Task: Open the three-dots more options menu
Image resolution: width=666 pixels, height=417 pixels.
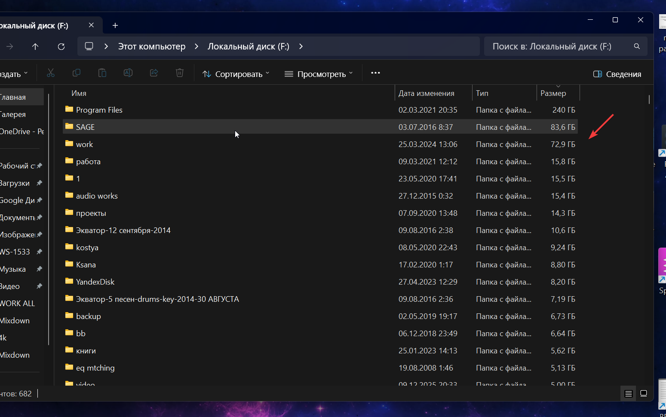Action: [x=375, y=73]
